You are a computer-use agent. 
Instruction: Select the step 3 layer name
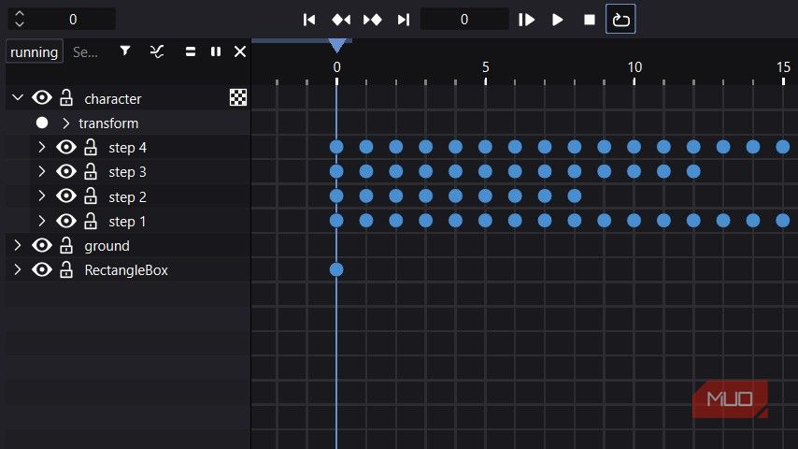point(127,172)
